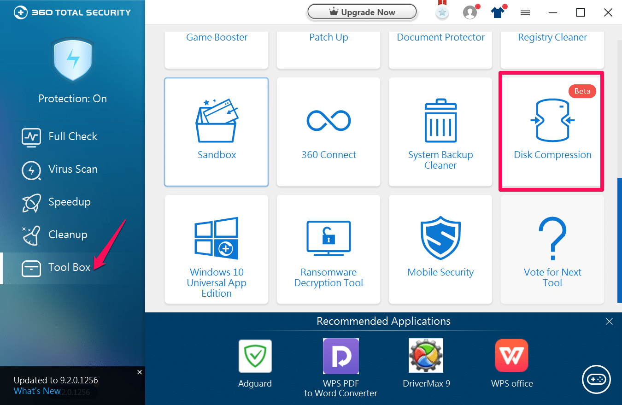Open WPS PDF to Word Converter
Screen dimensions: 622x405
(341, 368)
